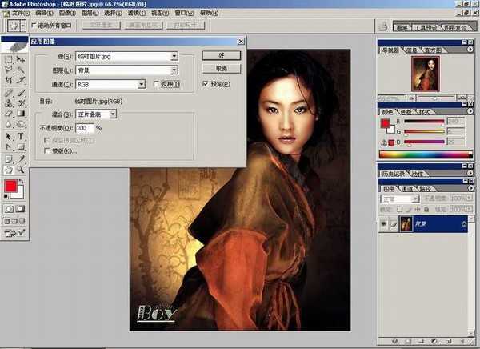Open the 通道 (Channel) RGB dropdown
Screen dimensions: 480x349
[x=141, y=84]
